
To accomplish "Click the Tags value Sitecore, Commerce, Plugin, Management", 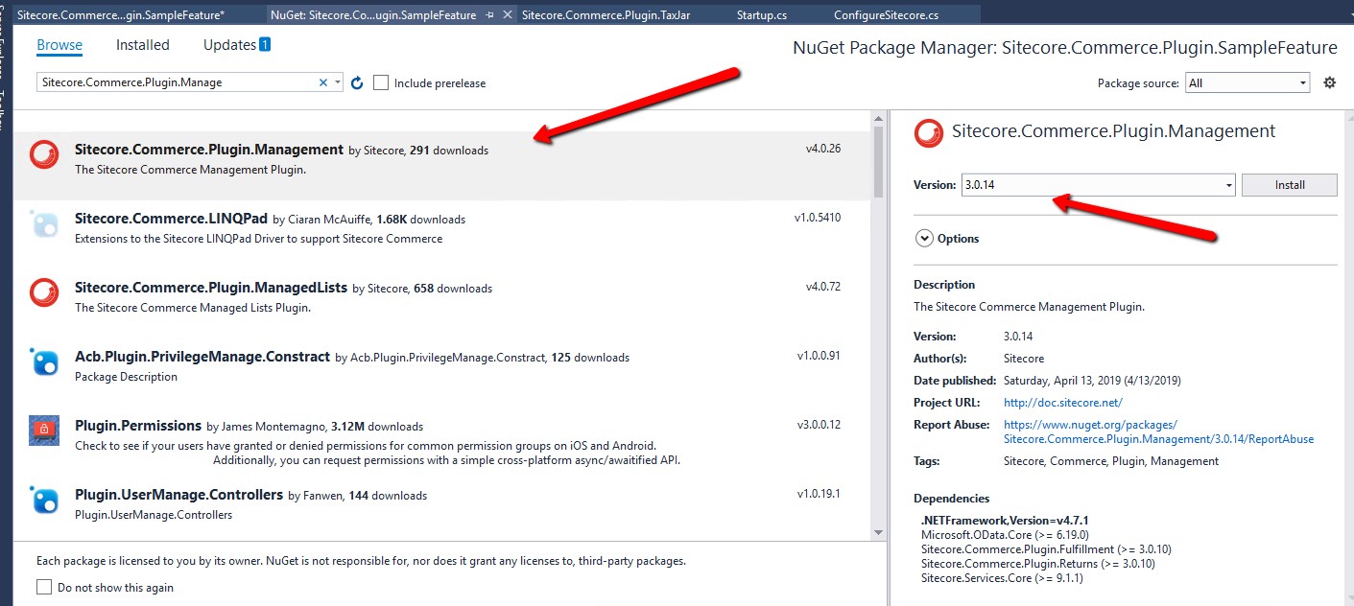I will (x=1111, y=461).
